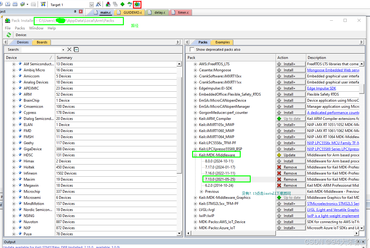Switch to GUIDEMO.c editor tab
This screenshot has width=370, height=248.
130,12
